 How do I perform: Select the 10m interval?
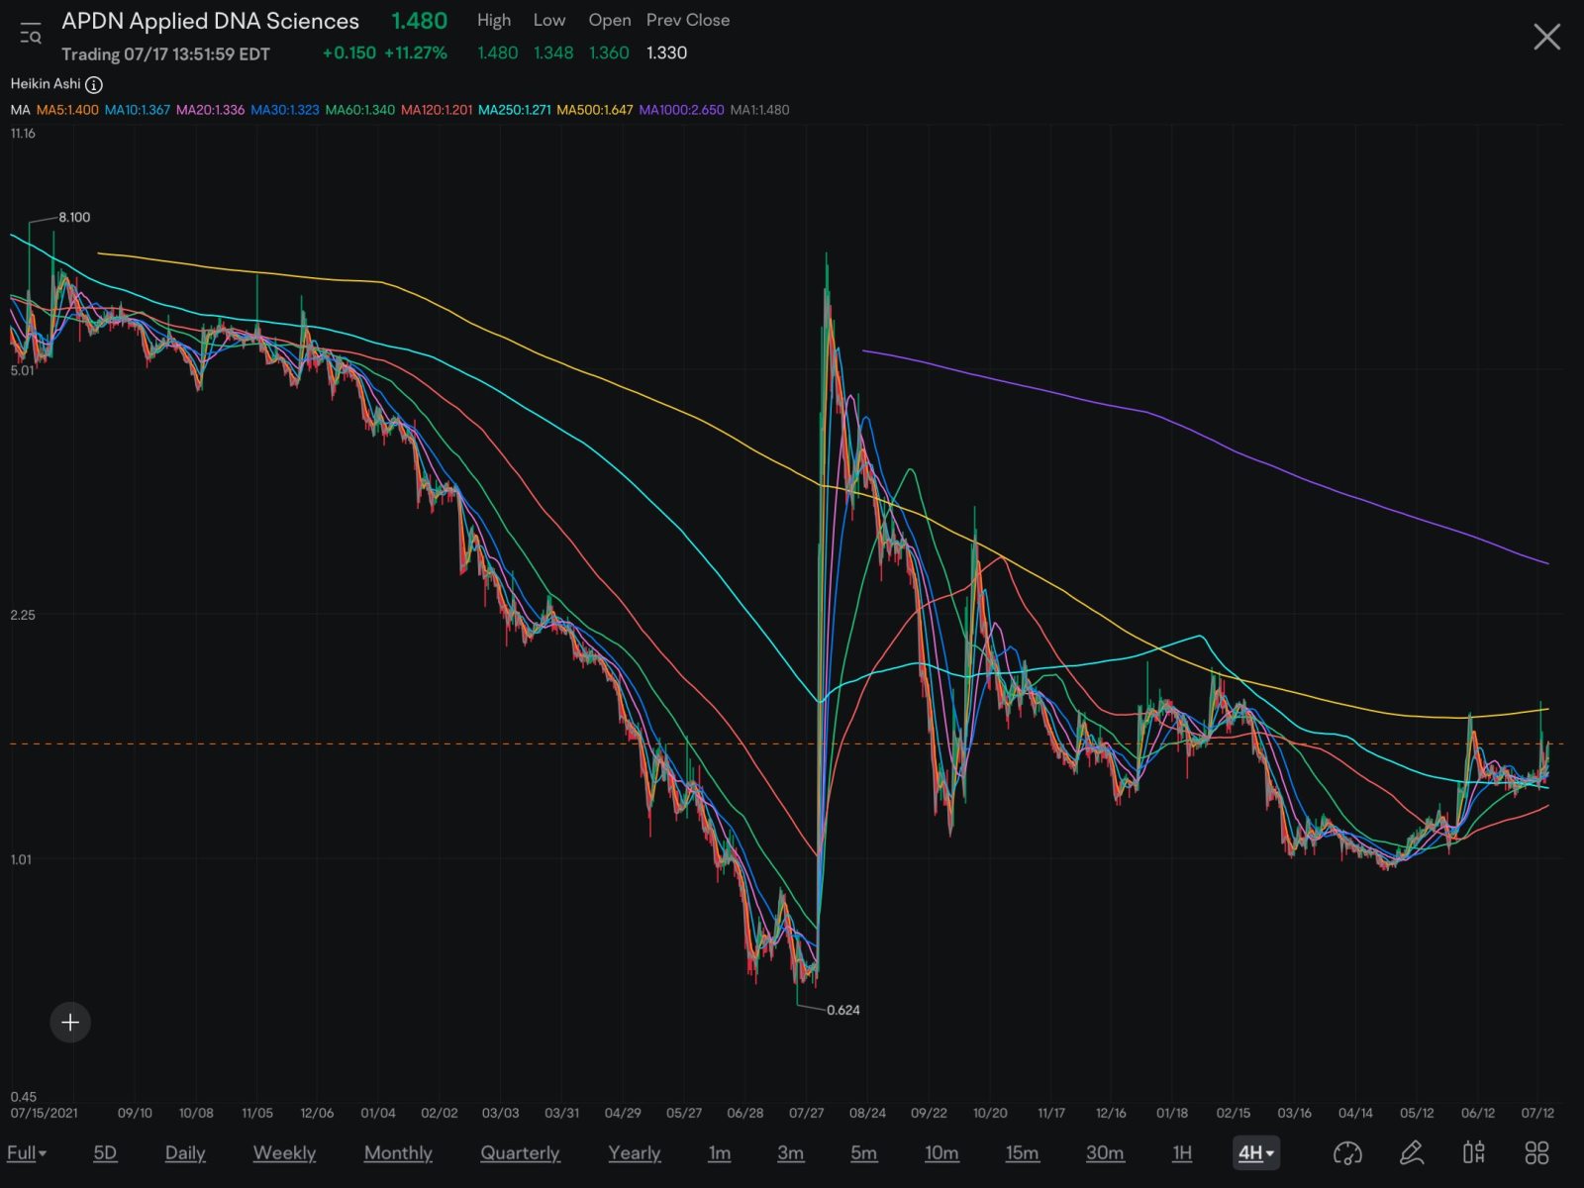tap(941, 1152)
